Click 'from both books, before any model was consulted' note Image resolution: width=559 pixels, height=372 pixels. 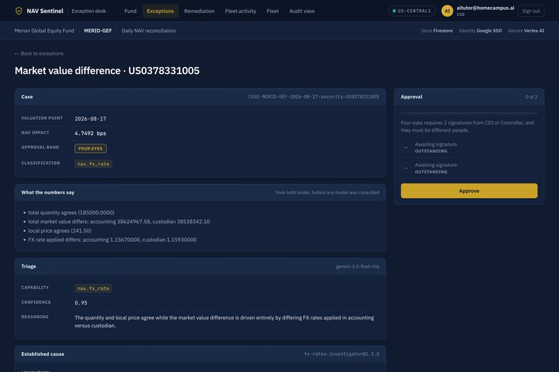click(x=327, y=193)
